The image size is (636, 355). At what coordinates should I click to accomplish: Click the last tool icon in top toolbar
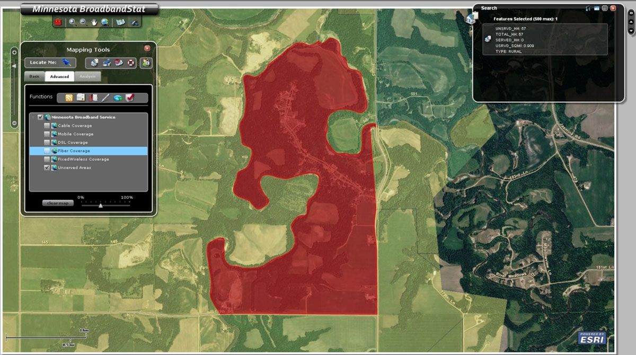(134, 22)
